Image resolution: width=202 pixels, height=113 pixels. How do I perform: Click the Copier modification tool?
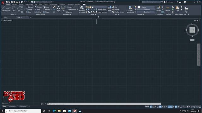(29, 9)
